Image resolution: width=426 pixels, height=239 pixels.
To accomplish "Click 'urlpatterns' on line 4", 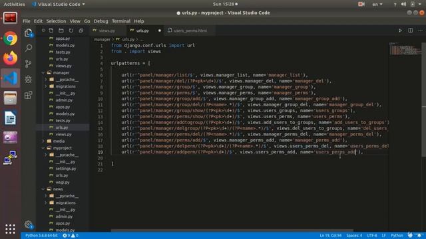I will [x=125, y=63].
